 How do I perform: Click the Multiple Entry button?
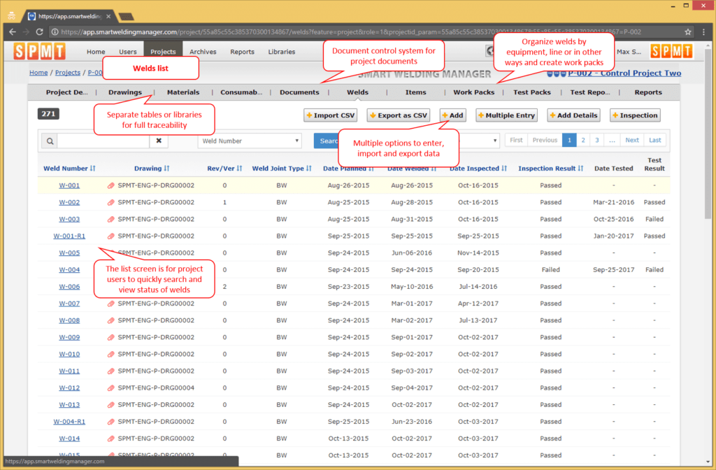(506, 115)
